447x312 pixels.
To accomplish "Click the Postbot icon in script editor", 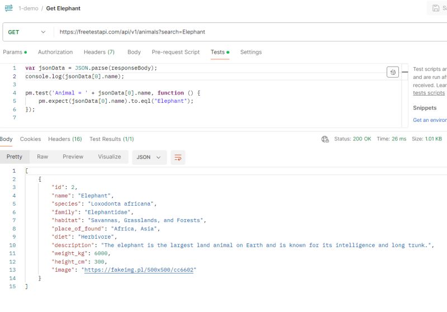I will click(393, 72).
